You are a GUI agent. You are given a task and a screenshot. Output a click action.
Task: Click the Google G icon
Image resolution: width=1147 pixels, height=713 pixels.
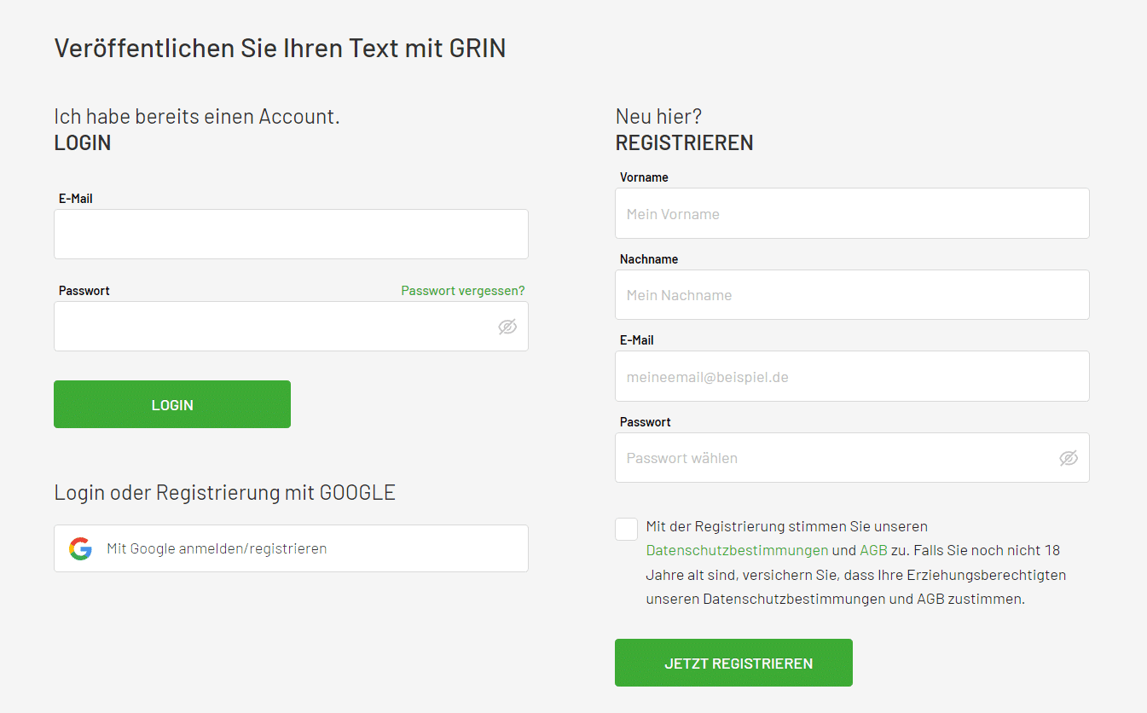tap(80, 548)
